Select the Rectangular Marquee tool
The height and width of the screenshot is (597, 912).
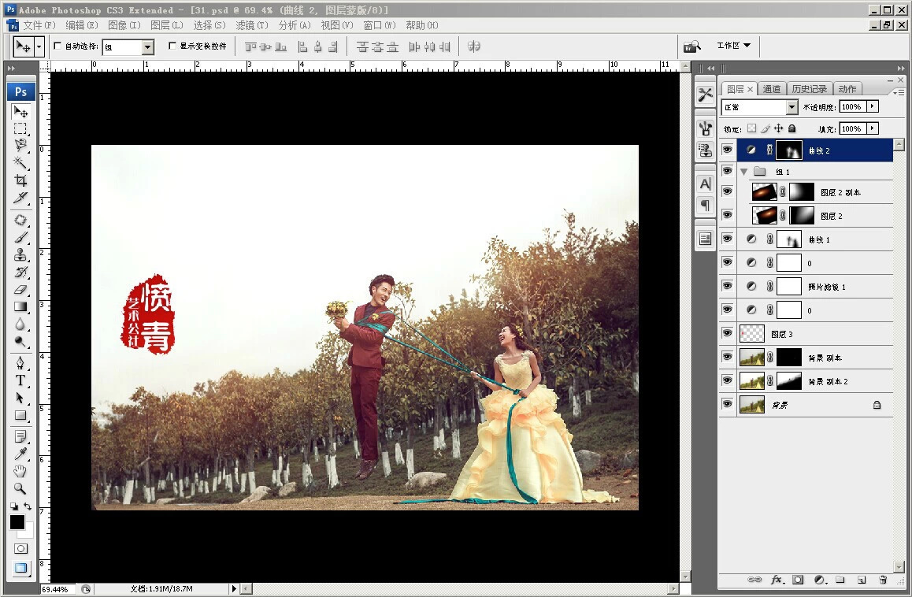pyautogui.click(x=20, y=128)
